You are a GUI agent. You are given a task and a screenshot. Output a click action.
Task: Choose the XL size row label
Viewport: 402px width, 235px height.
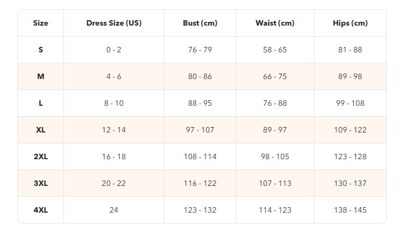(40, 130)
